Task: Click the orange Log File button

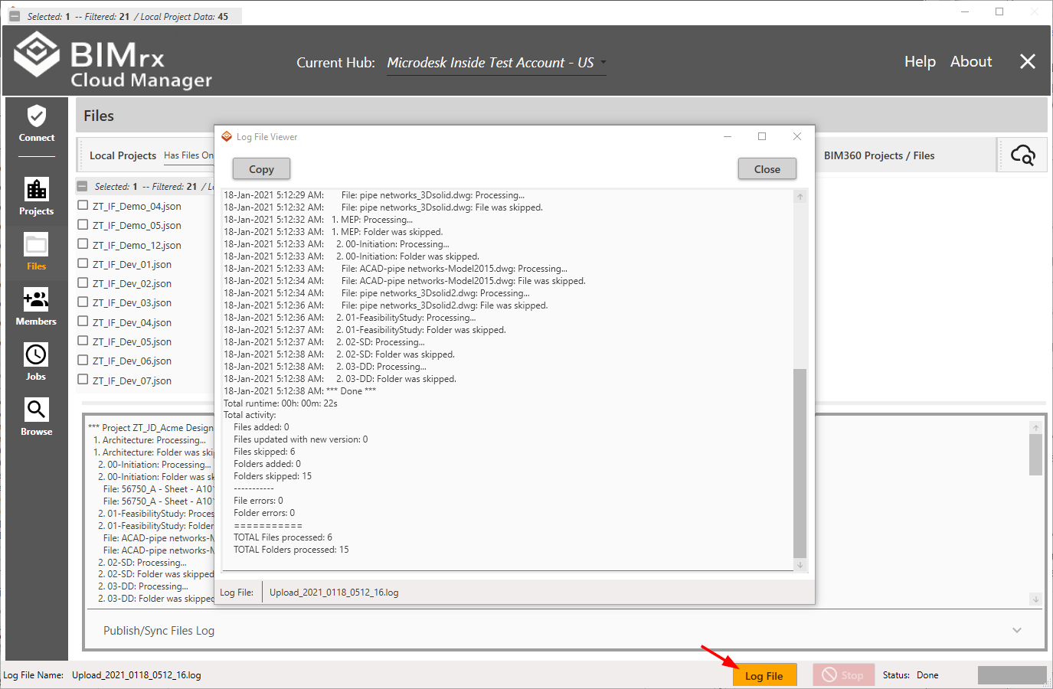Action: pyautogui.click(x=764, y=676)
